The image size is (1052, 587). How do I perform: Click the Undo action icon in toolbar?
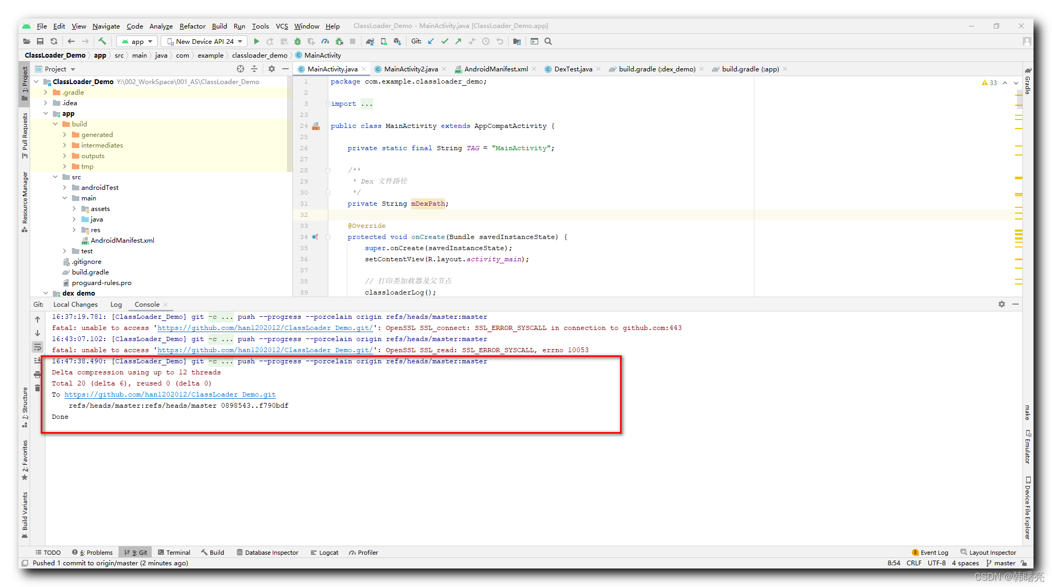tap(500, 41)
